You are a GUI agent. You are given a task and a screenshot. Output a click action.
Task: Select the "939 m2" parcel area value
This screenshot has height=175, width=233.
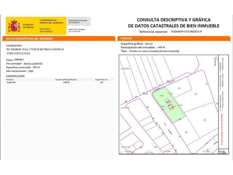[149, 44]
